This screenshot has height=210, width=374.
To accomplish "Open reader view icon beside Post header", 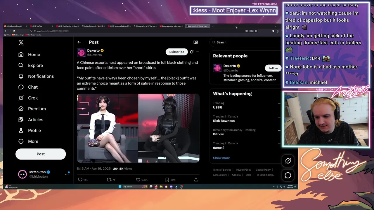I will [x=195, y=42].
